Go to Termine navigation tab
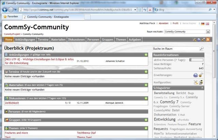The image size is (218, 140). click(x=43, y=39)
